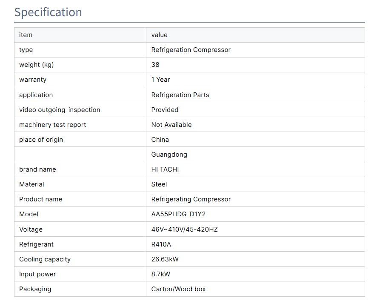This screenshot has width=377, height=304.
Task: Click the video outgoing-inspection label
Action: click(60, 110)
